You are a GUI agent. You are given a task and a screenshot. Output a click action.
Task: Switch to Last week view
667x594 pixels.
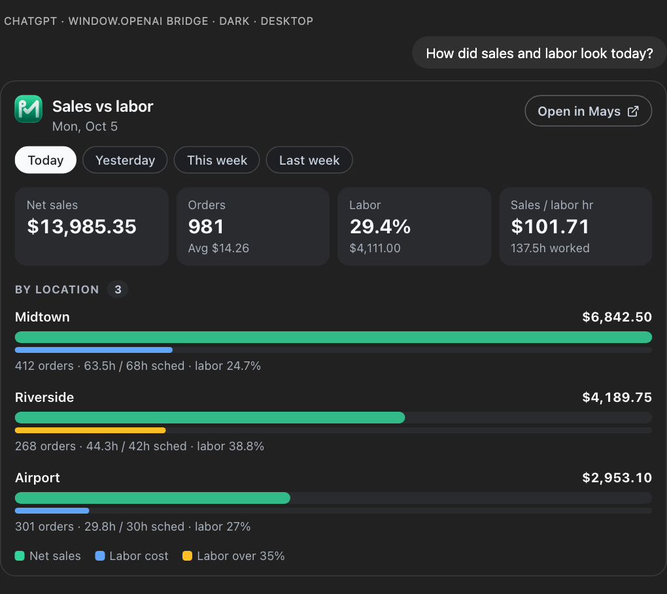pyautogui.click(x=309, y=160)
